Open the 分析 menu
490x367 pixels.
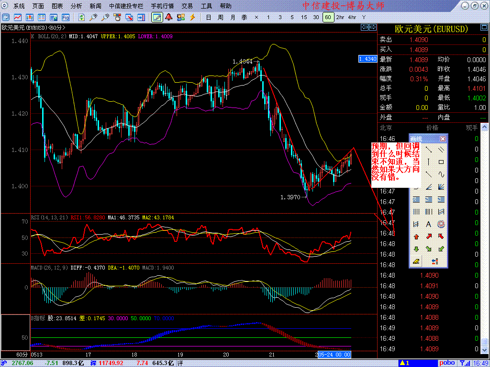click(76, 6)
